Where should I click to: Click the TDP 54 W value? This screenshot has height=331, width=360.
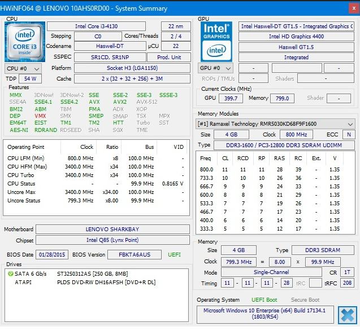30,79
